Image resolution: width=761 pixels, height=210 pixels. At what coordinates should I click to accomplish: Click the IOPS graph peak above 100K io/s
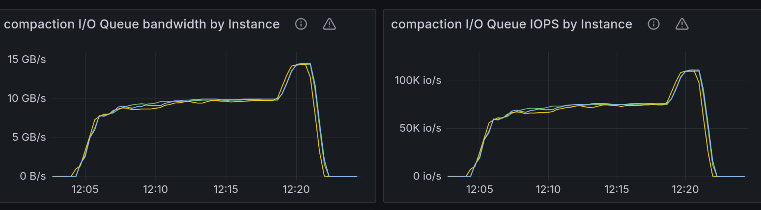tap(693, 70)
